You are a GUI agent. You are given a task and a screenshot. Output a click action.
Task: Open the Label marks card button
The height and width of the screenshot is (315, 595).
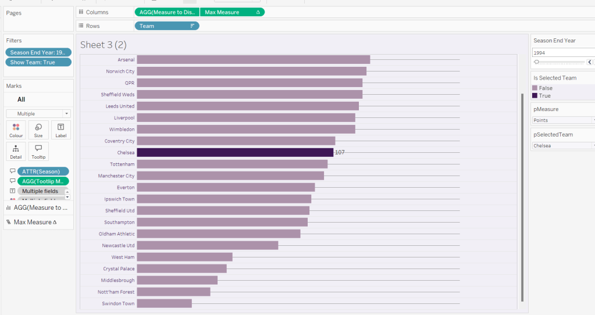(60, 130)
